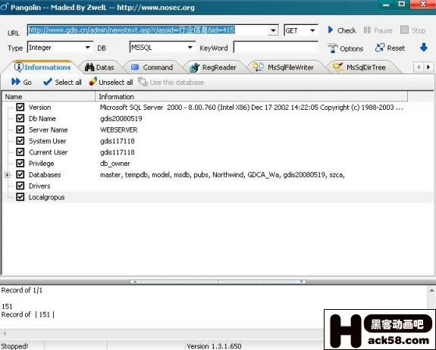Open the Type Integer dropdown
Image resolution: width=436 pixels, height=350 pixels.
point(88,48)
